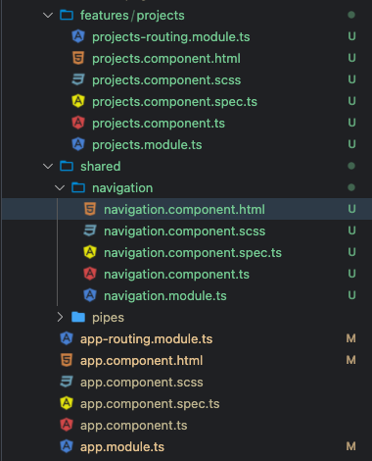Click the features/projects folder icon
372x461 pixels.
point(67,15)
